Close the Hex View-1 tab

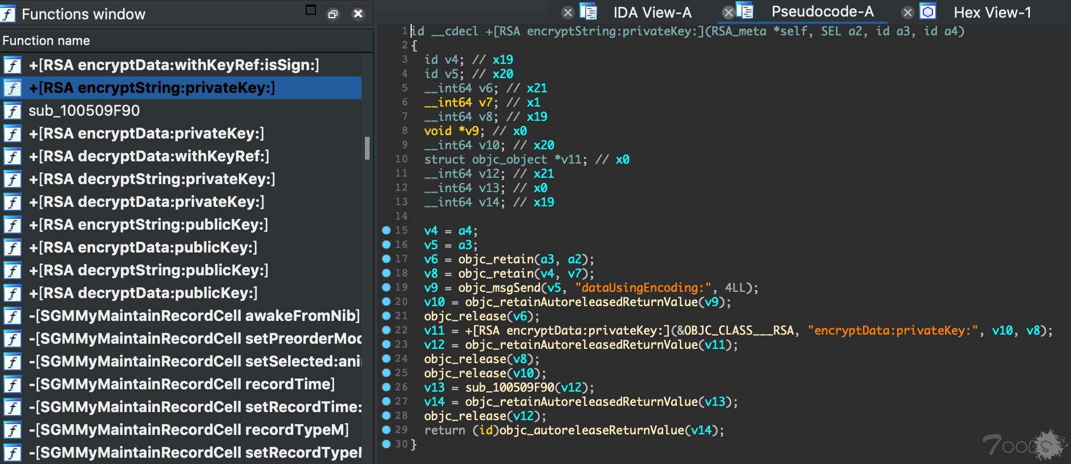click(908, 12)
